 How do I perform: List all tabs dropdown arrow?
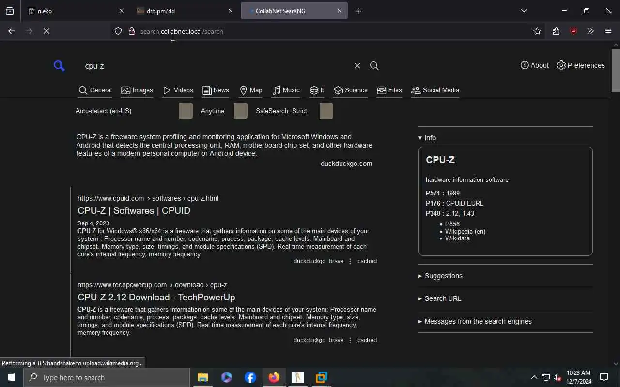click(524, 11)
